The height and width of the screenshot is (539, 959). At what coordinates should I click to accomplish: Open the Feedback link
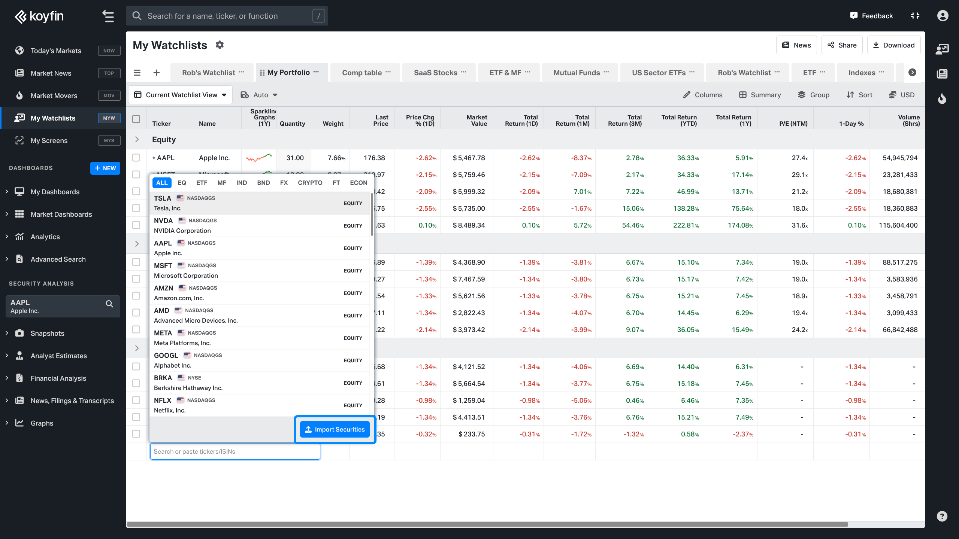click(871, 16)
